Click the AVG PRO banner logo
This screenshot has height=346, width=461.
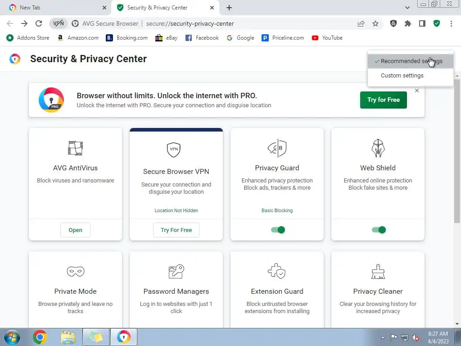coord(51,100)
